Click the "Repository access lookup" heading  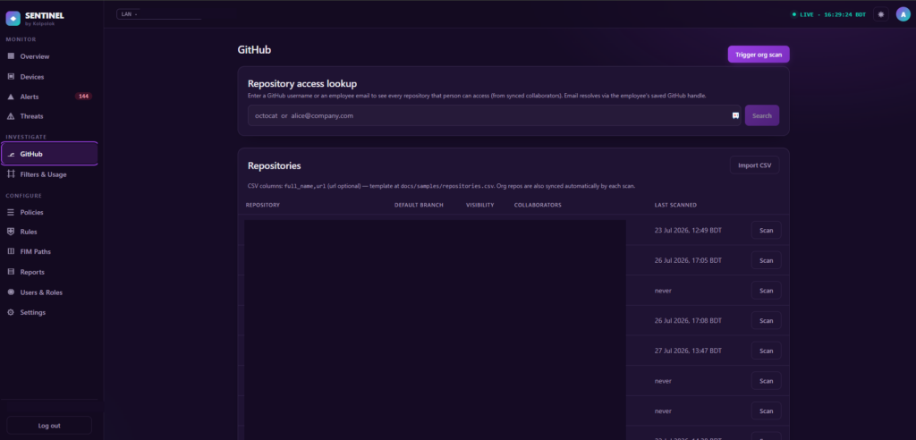coord(302,83)
